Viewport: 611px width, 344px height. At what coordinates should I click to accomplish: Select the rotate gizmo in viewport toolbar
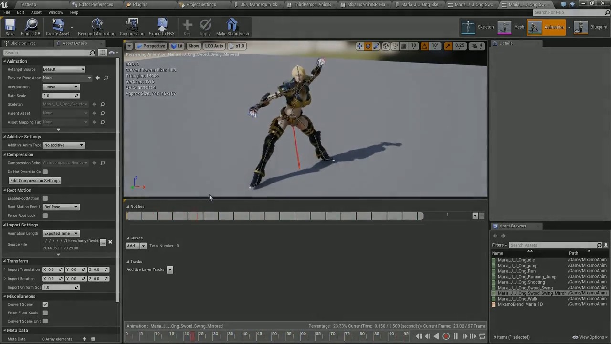pyautogui.click(x=368, y=46)
